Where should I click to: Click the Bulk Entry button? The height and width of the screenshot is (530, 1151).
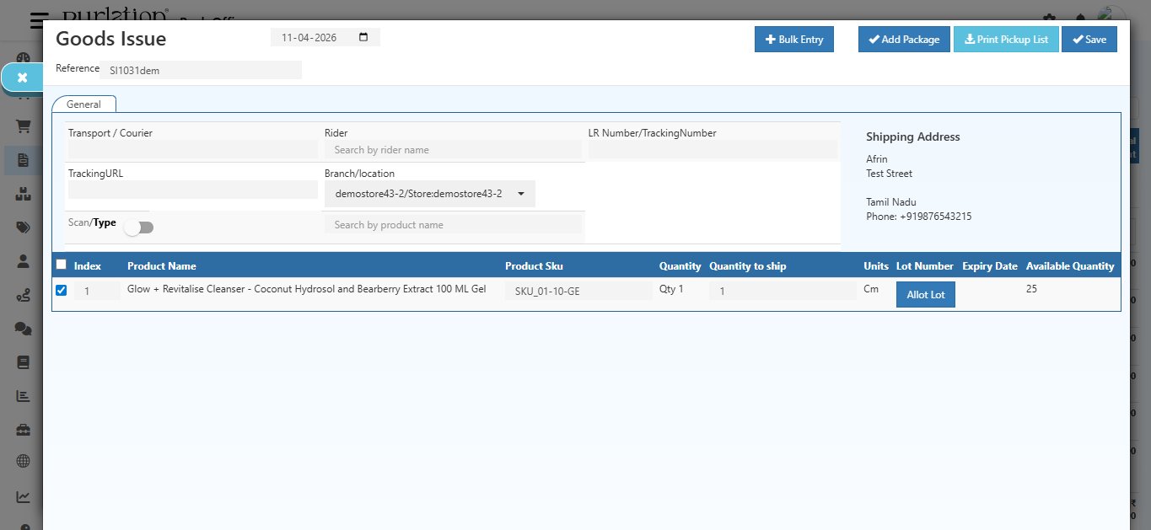pos(793,39)
